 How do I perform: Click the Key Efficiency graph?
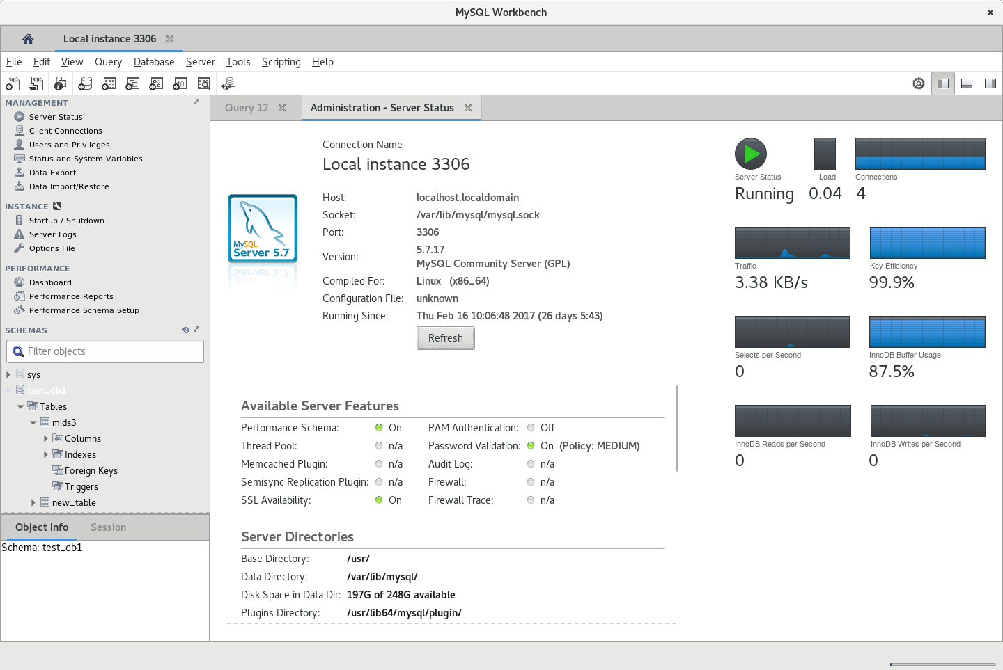(928, 243)
